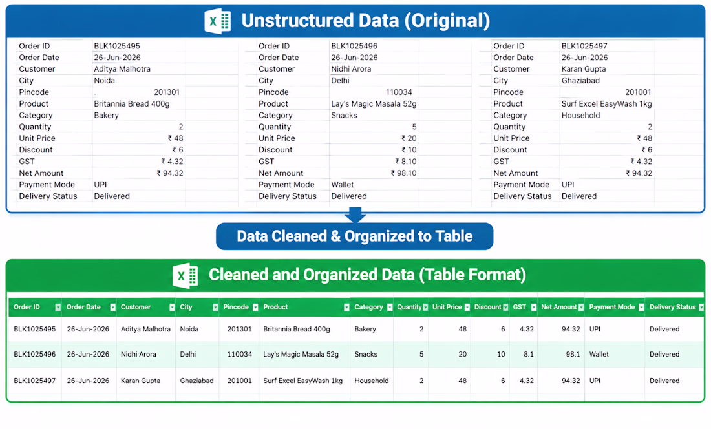
Task: Select the Product header label in the cleaned table
Action: (275, 307)
